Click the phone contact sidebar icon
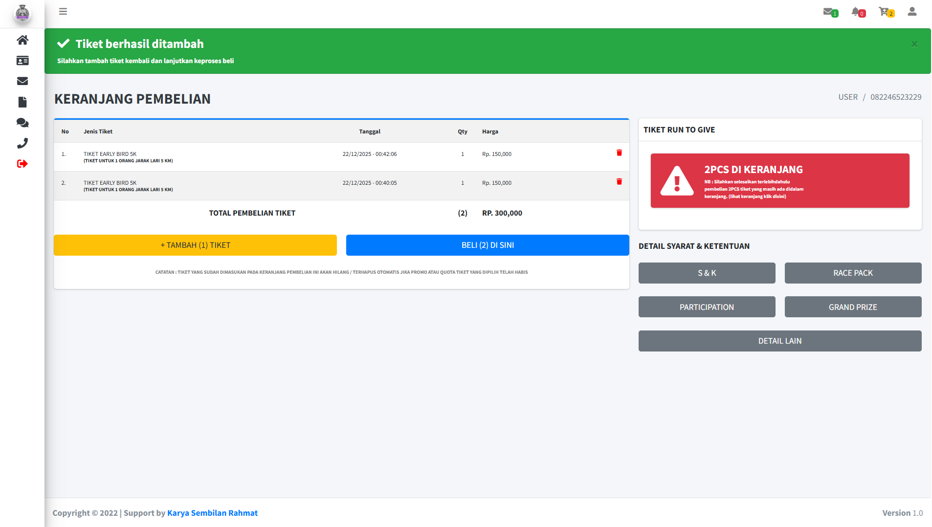This screenshot has width=932, height=527. (x=22, y=143)
